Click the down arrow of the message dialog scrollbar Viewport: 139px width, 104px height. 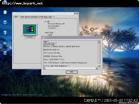99,66
